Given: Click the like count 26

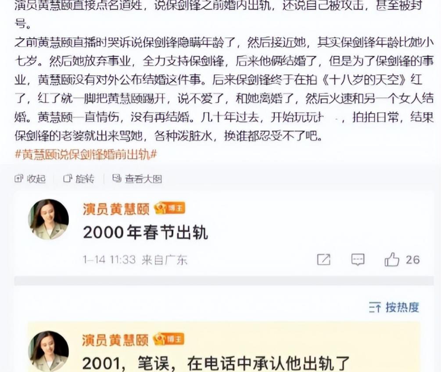Looking at the screenshot, I should pyautogui.click(x=412, y=259).
